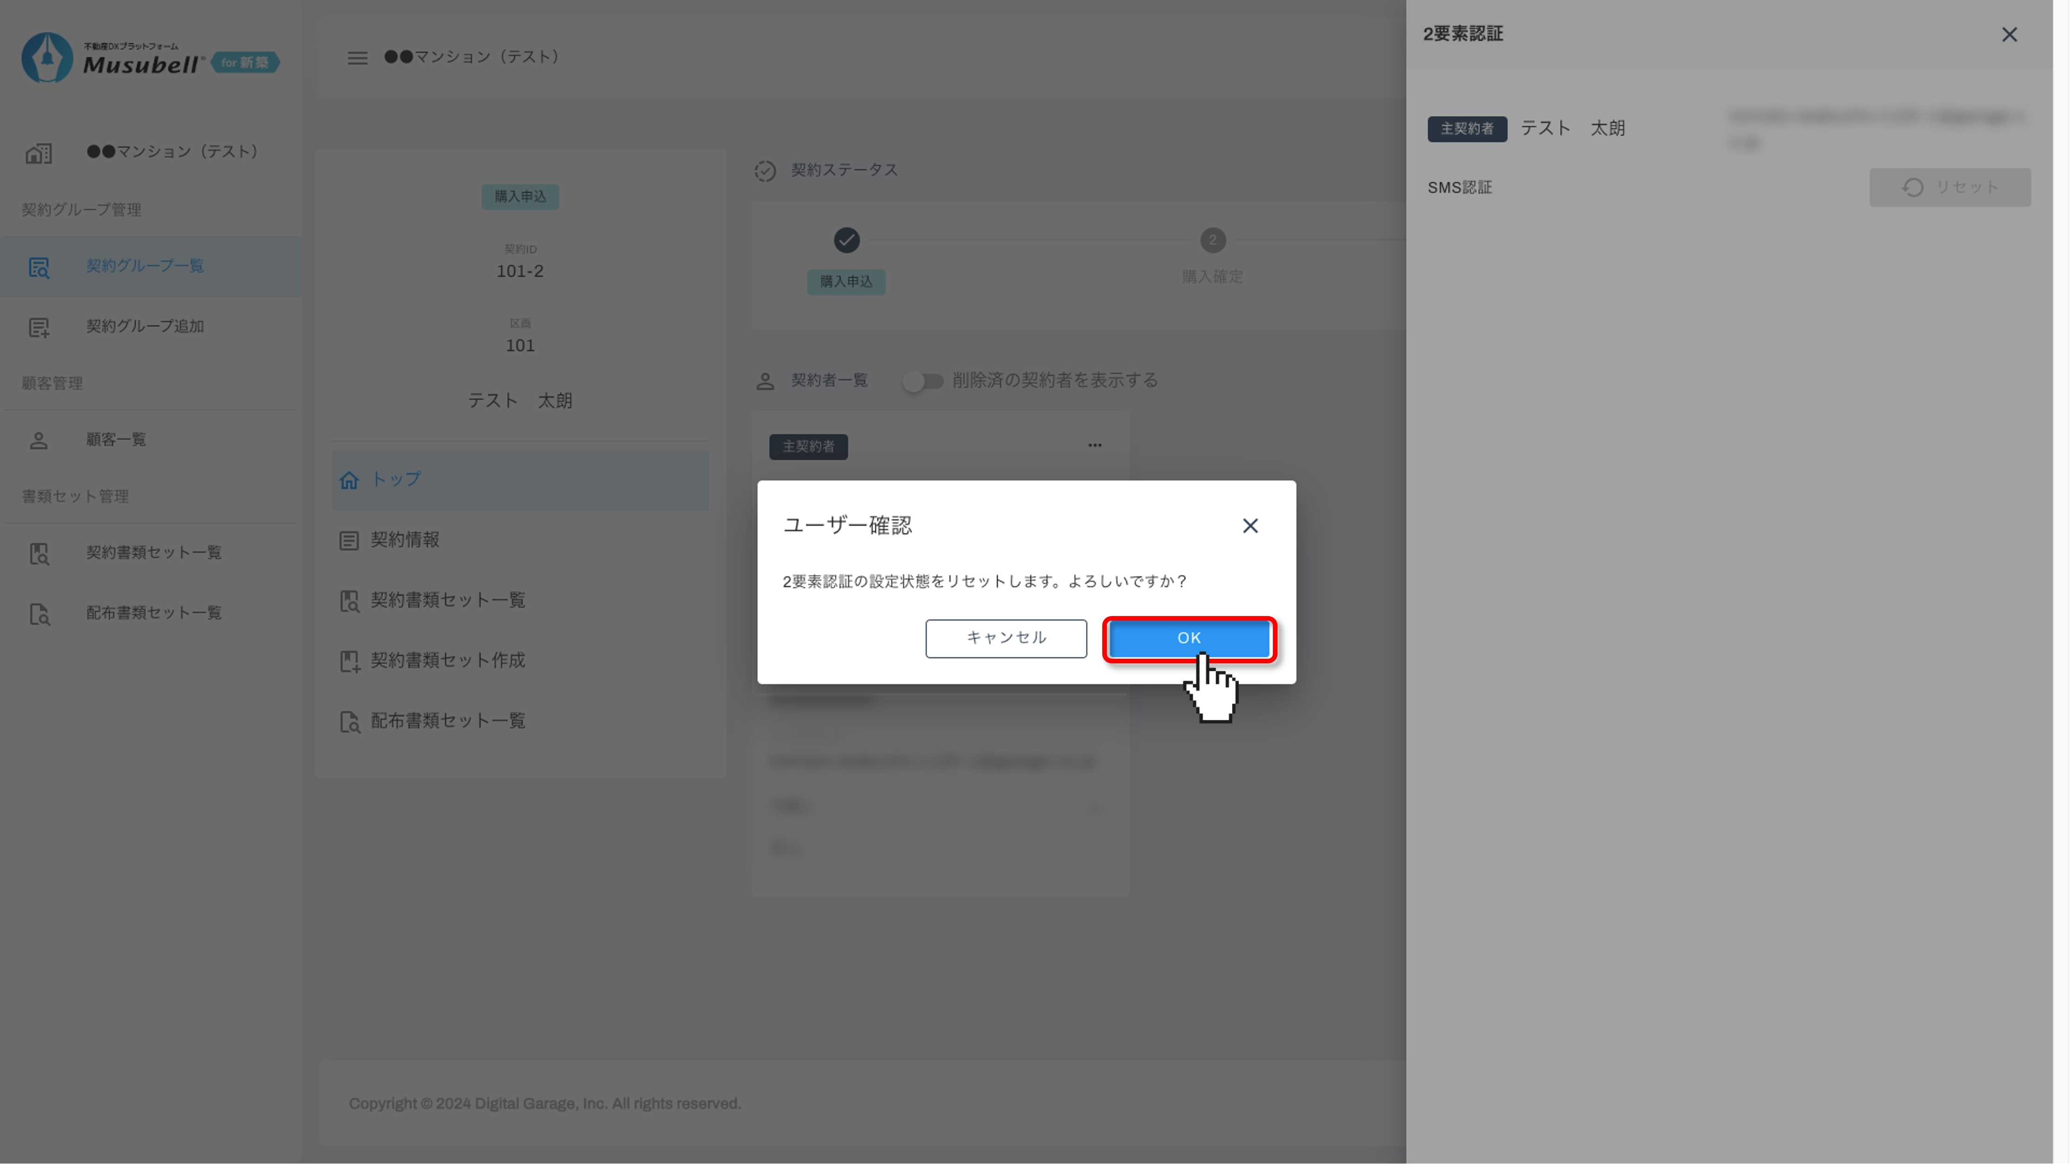2070x1164 pixels.
Task: Click the building icon beside ●●マンション
Action: click(38, 153)
